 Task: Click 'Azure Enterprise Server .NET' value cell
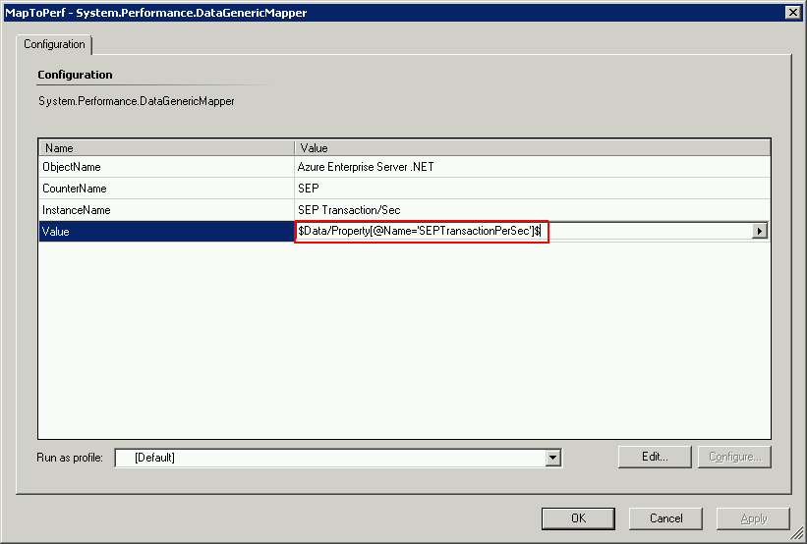coord(532,167)
